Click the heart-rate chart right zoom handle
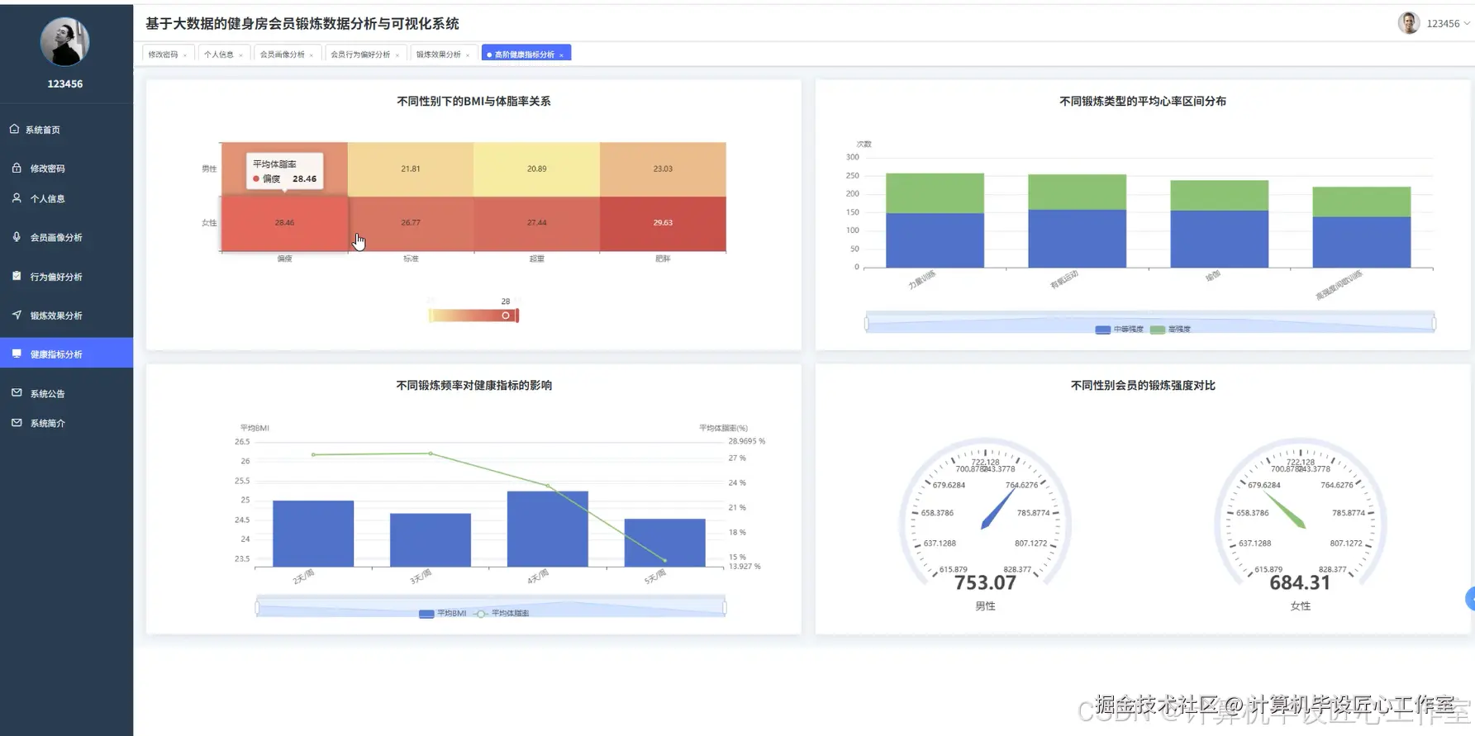 click(x=1434, y=323)
